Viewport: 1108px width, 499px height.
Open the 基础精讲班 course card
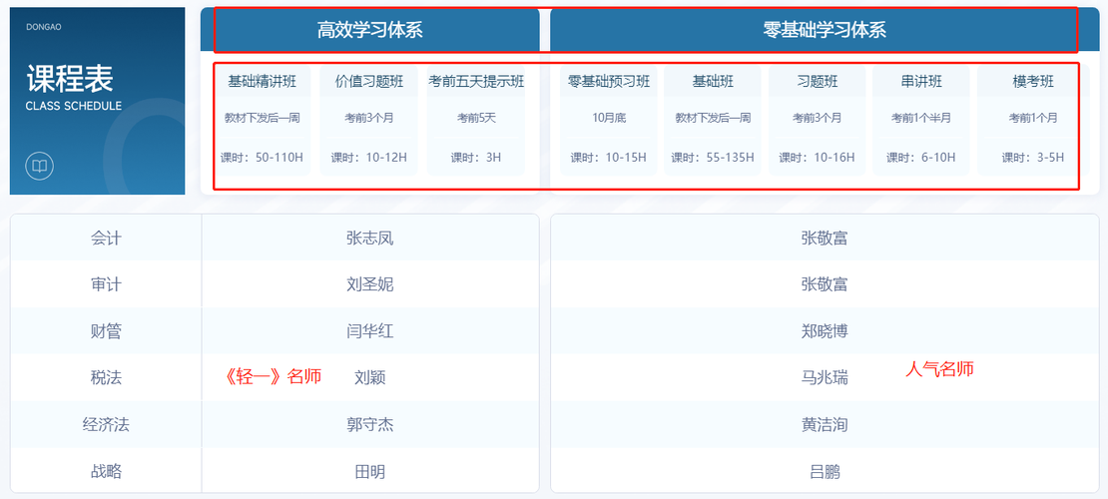[265, 120]
